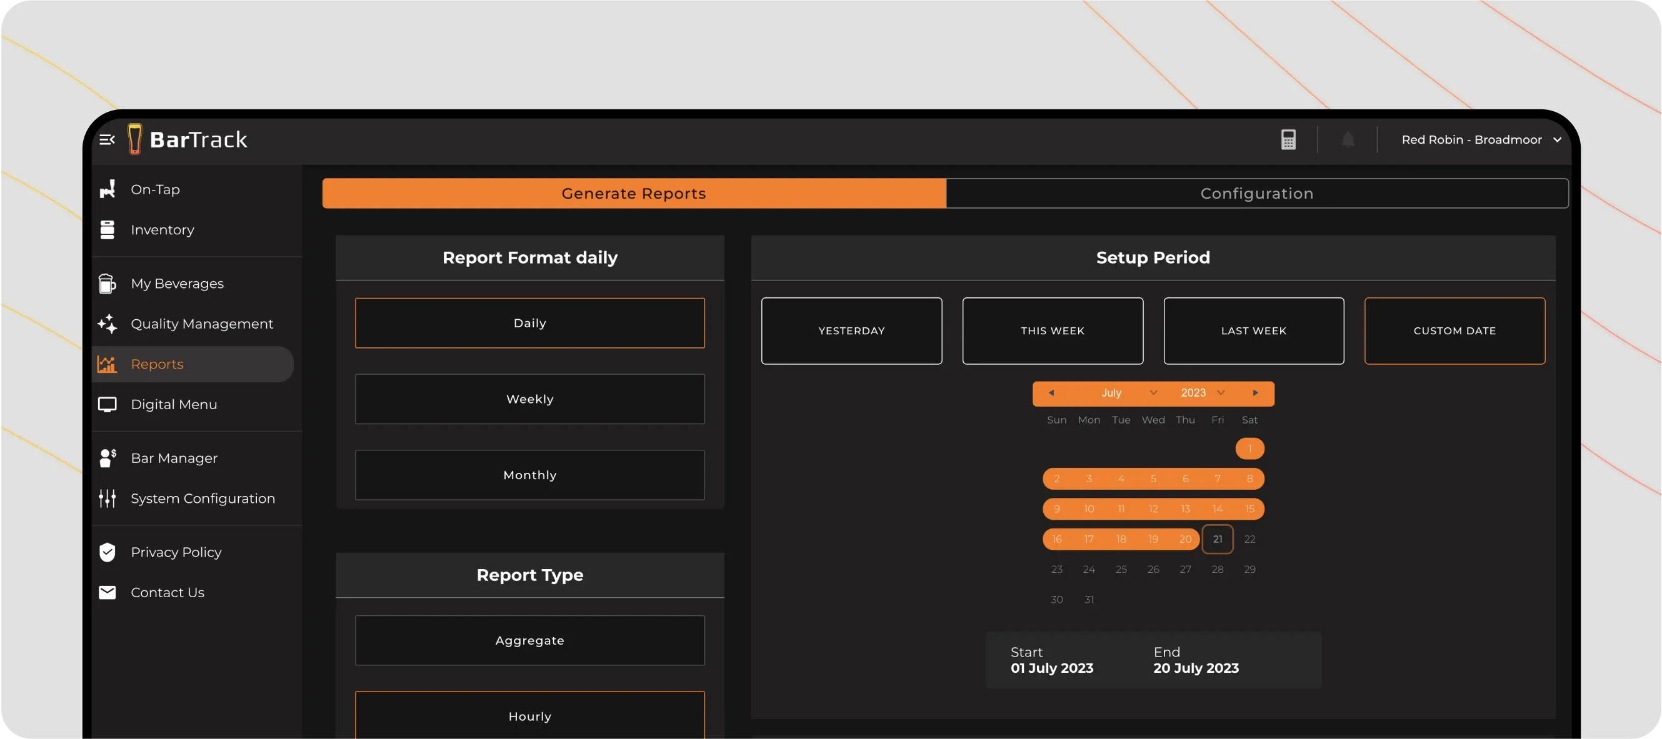Select the Weekly report format

[x=529, y=399]
